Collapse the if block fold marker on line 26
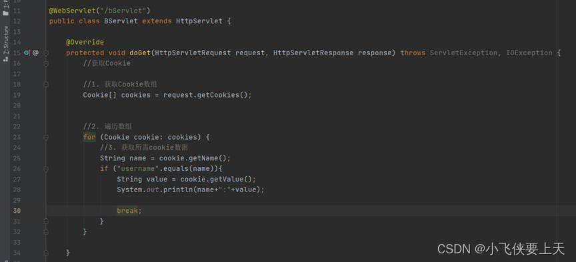This screenshot has width=576, height=262. click(46, 169)
